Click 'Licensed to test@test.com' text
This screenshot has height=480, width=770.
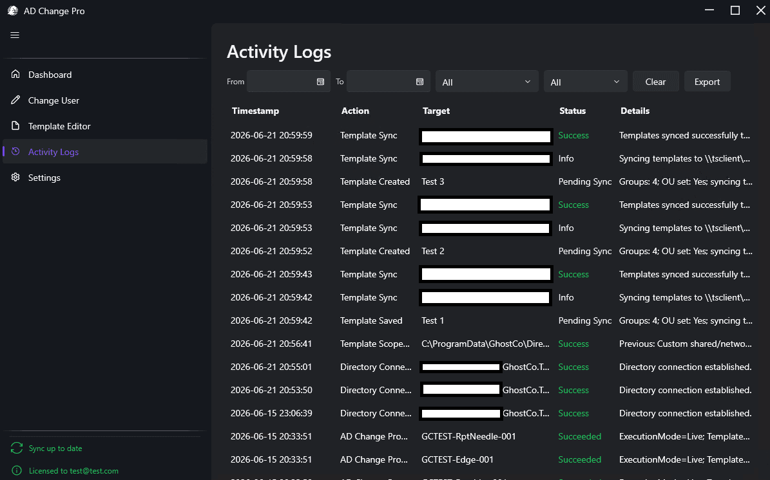(x=73, y=471)
